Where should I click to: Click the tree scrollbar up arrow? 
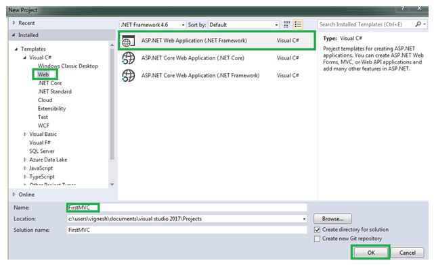pos(112,45)
